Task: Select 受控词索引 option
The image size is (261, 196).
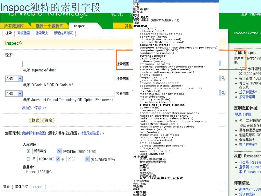Action: [x=141, y=18]
